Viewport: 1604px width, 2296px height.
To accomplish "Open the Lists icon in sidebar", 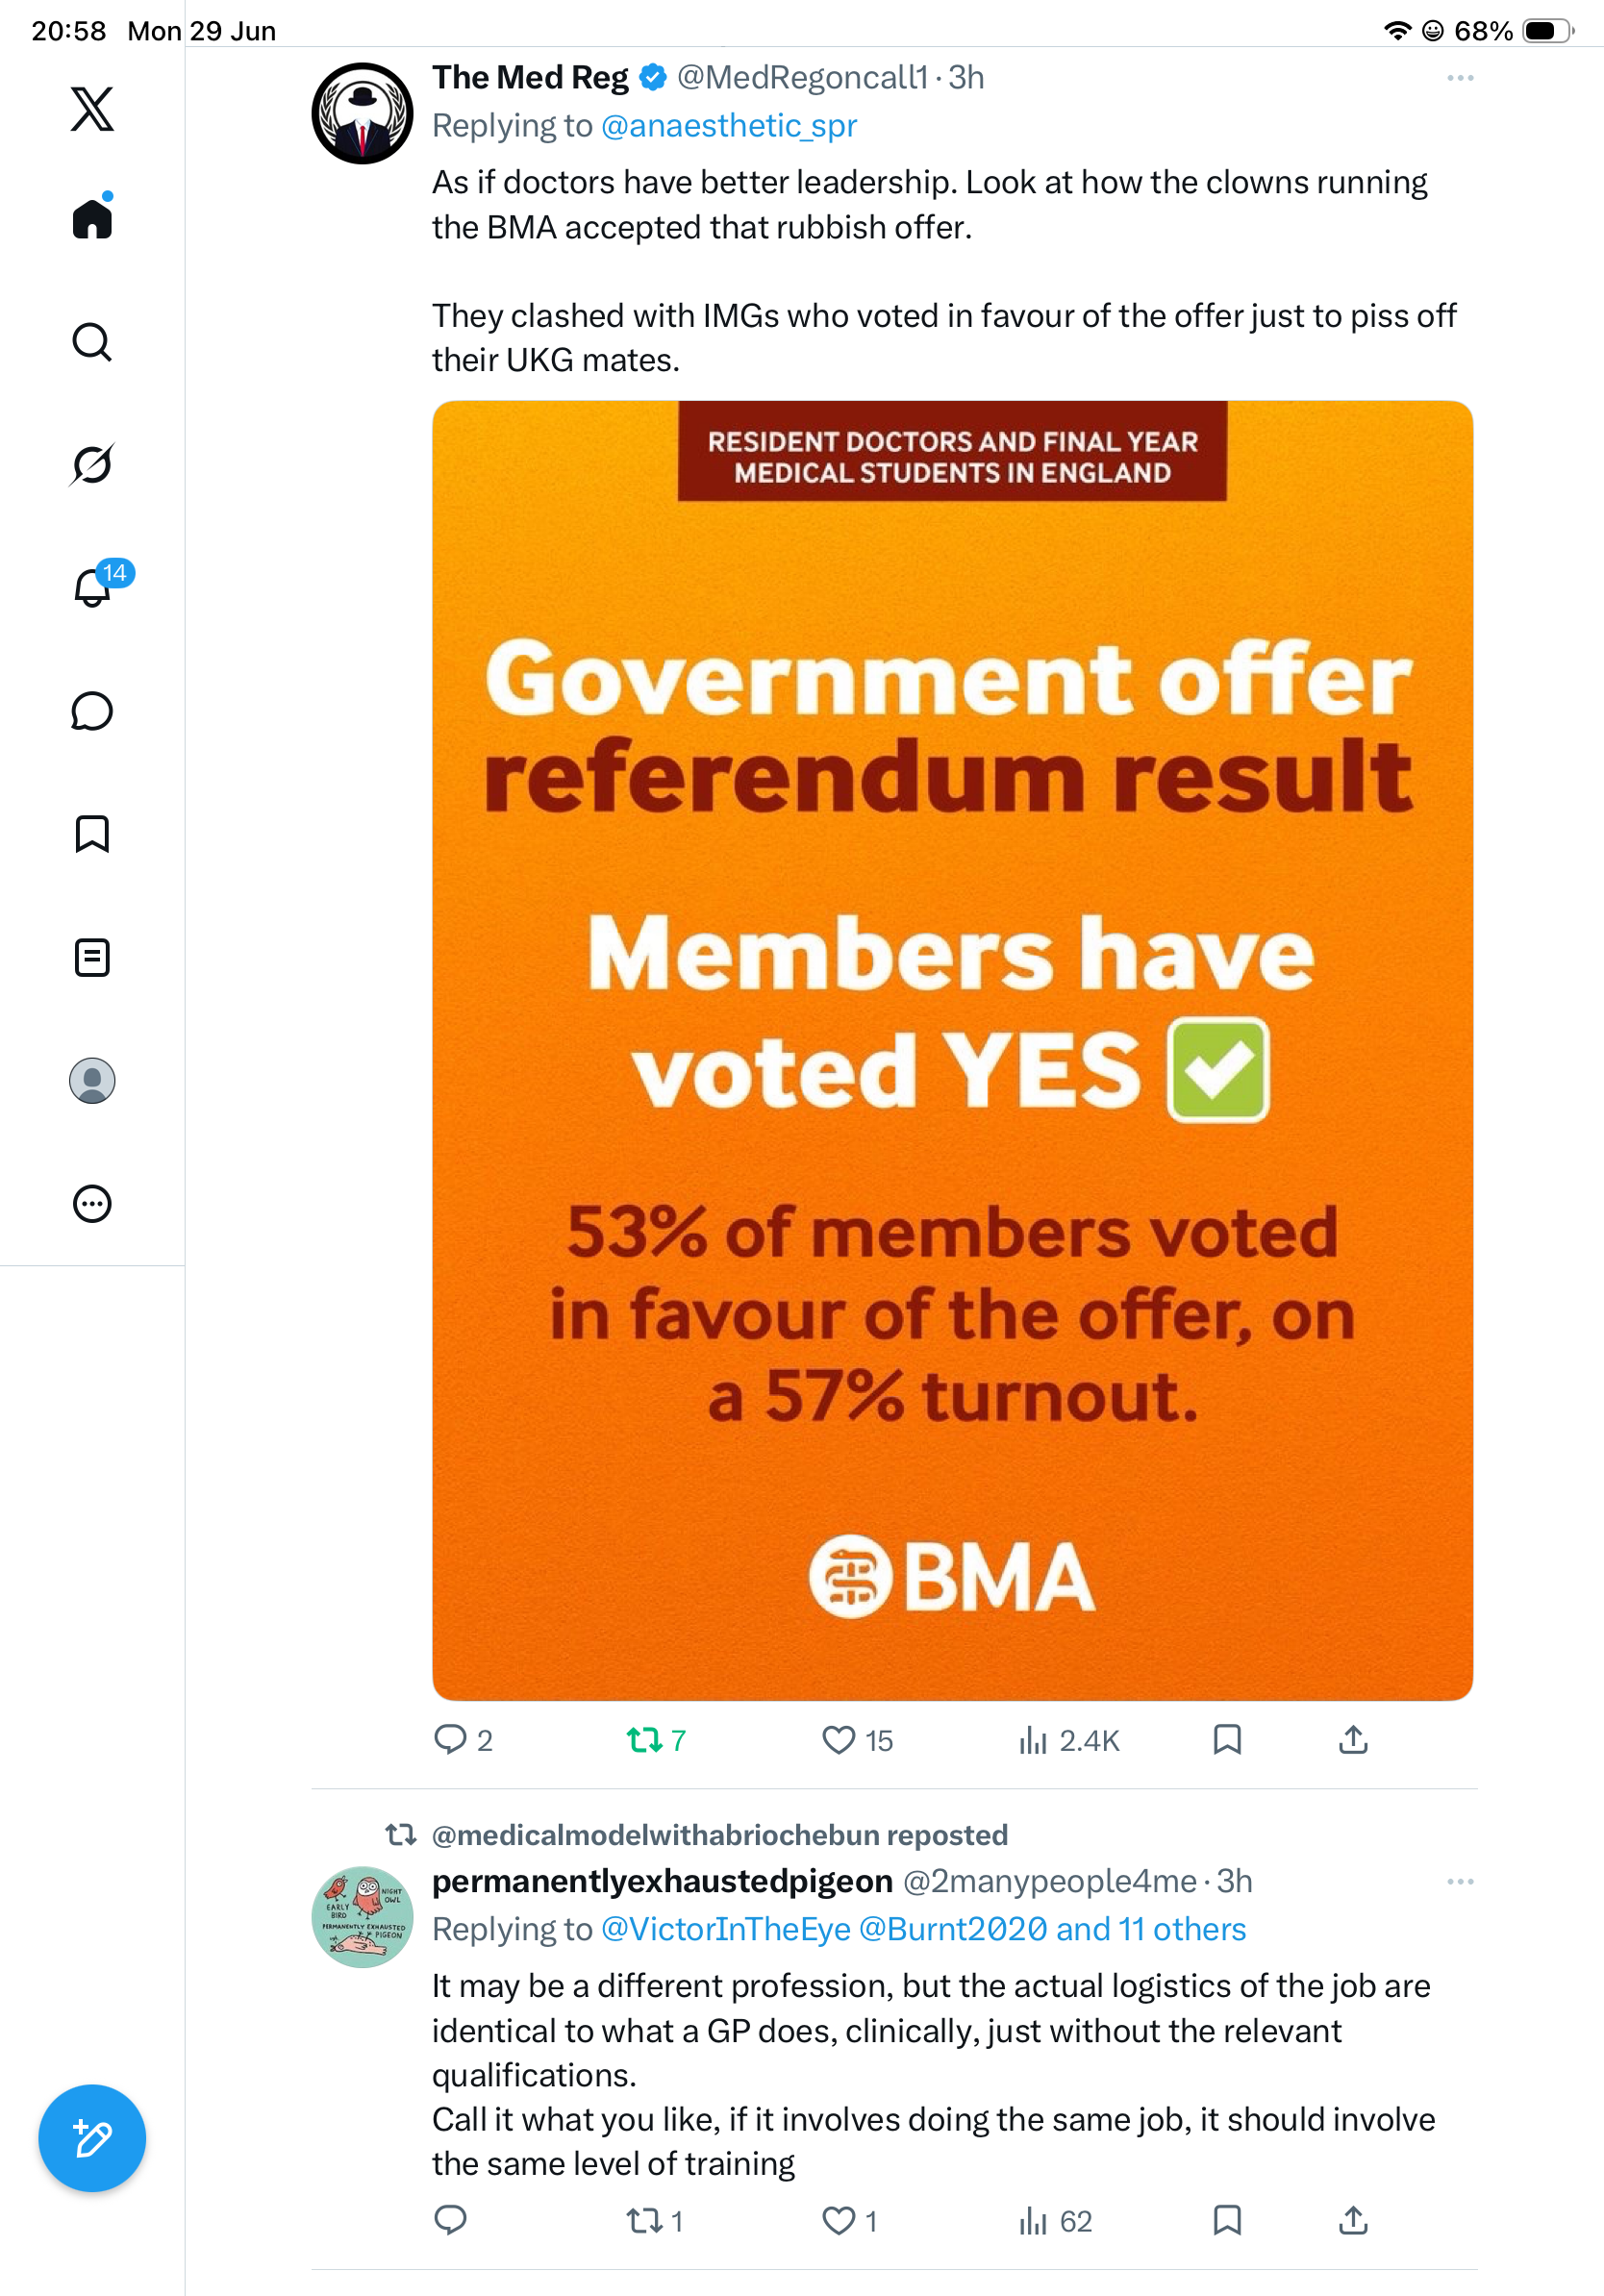I will (x=92, y=957).
